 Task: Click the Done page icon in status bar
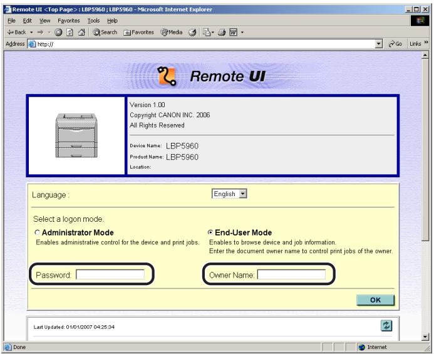[8, 347]
